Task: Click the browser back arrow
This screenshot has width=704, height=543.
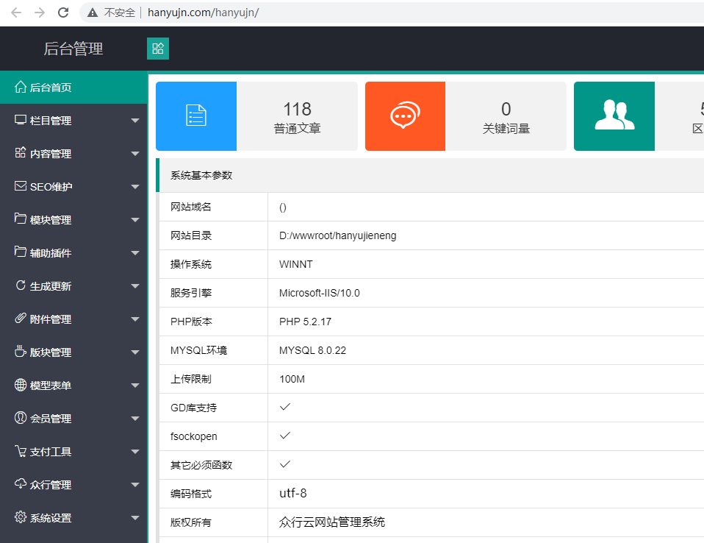Action: [x=16, y=13]
